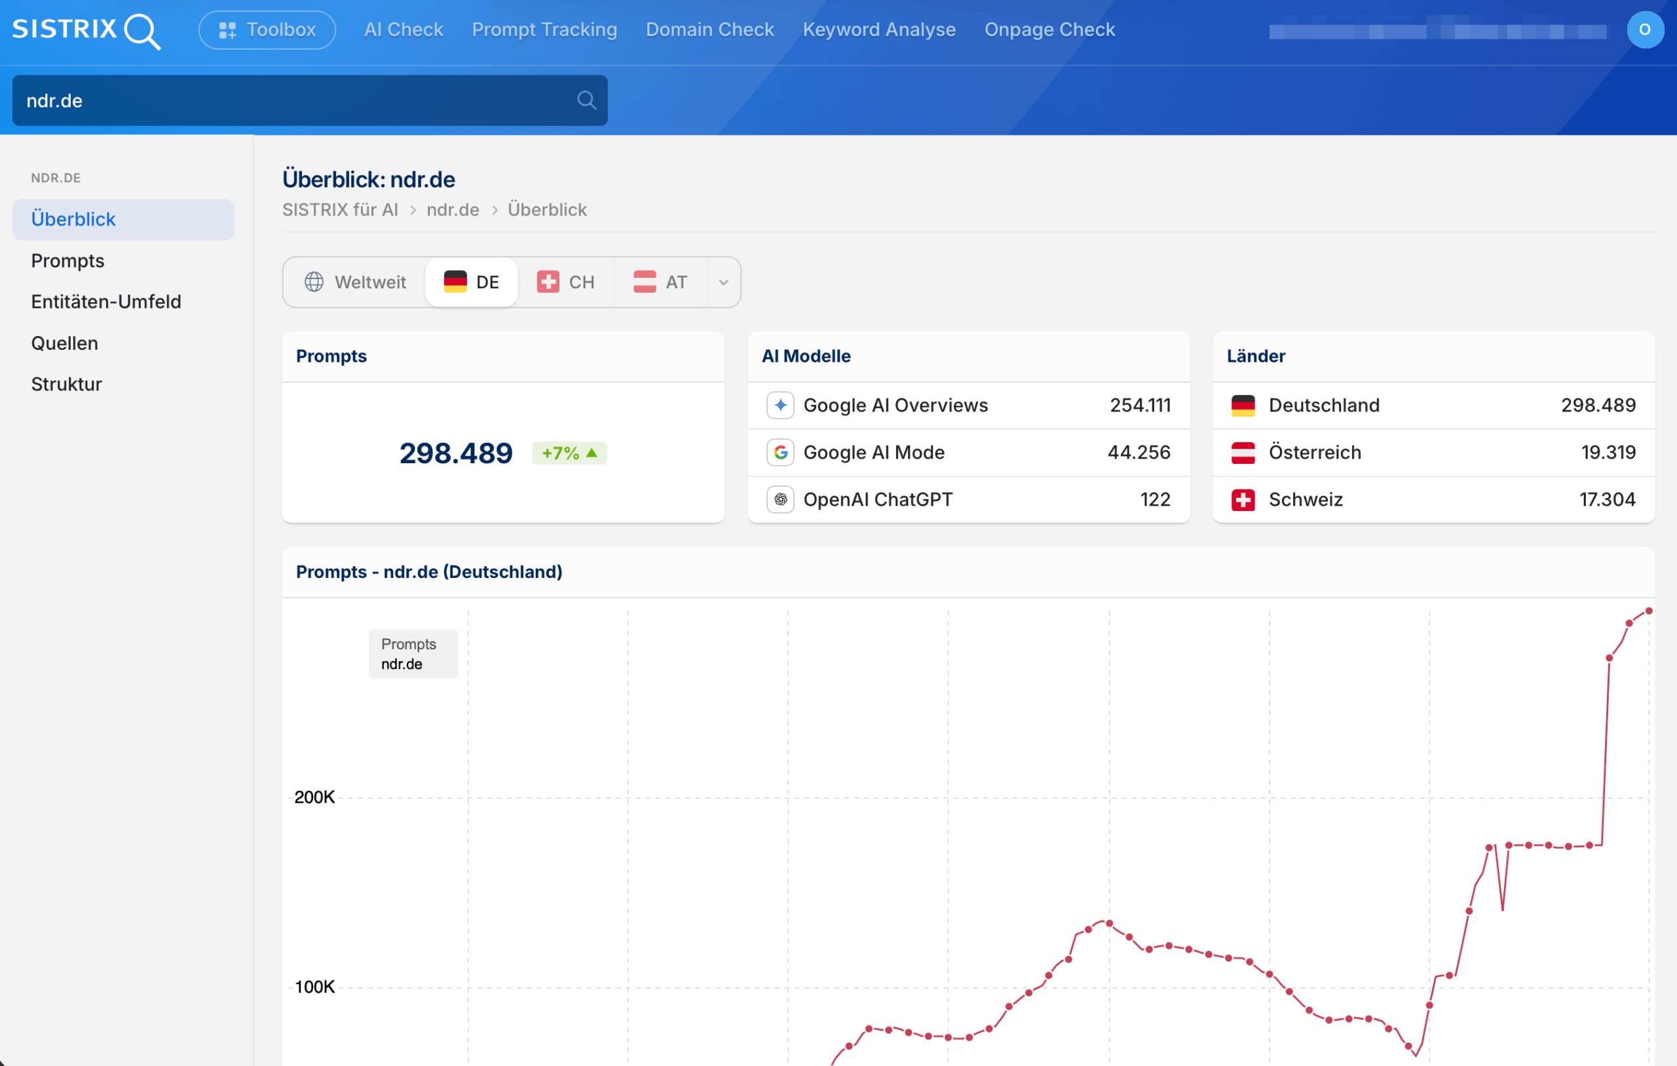This screenshot has height=1066, width=1677.
Task: Select Überblick in the sidebar
Action: [x=123, y=219]
